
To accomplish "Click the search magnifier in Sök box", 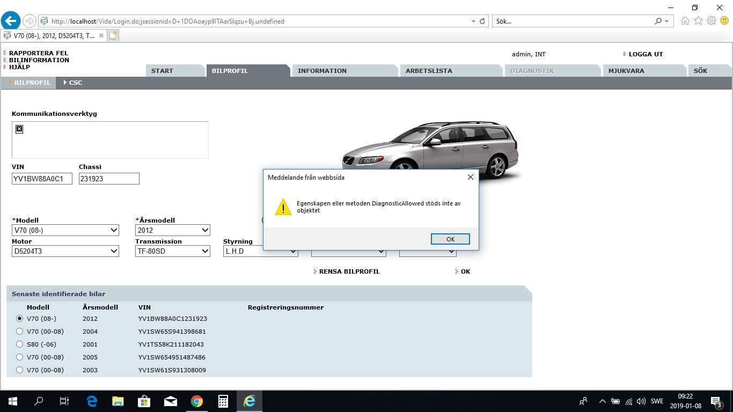I will 658,21.
